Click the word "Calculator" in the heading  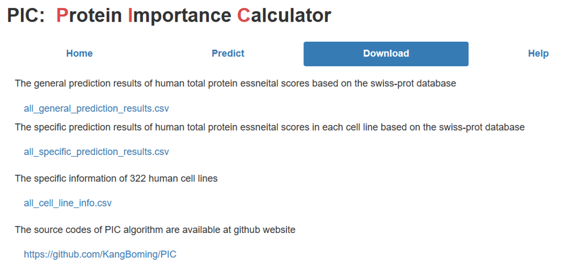tap(284, 15)
